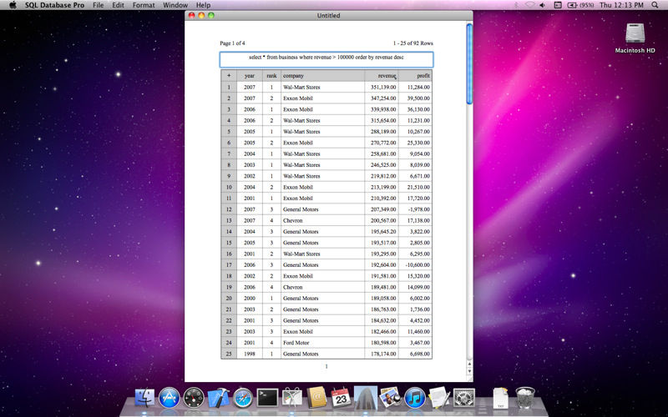
Task: Click the year 2000 cell in row 20
Action: [x=250, y=299]
